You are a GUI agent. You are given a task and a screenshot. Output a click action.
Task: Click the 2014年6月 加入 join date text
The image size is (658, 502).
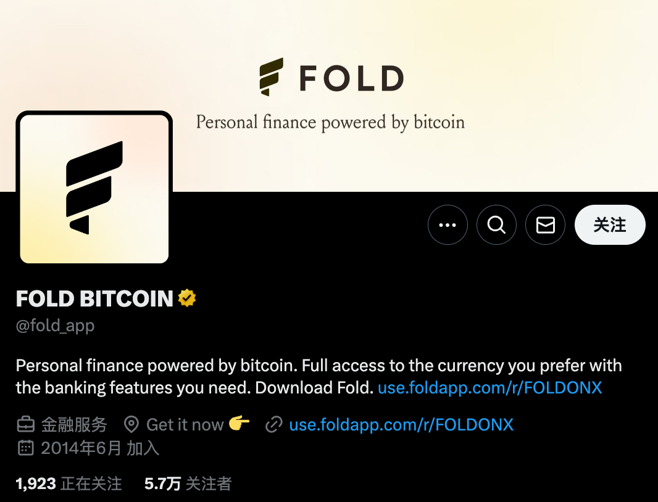click(100, 448)
